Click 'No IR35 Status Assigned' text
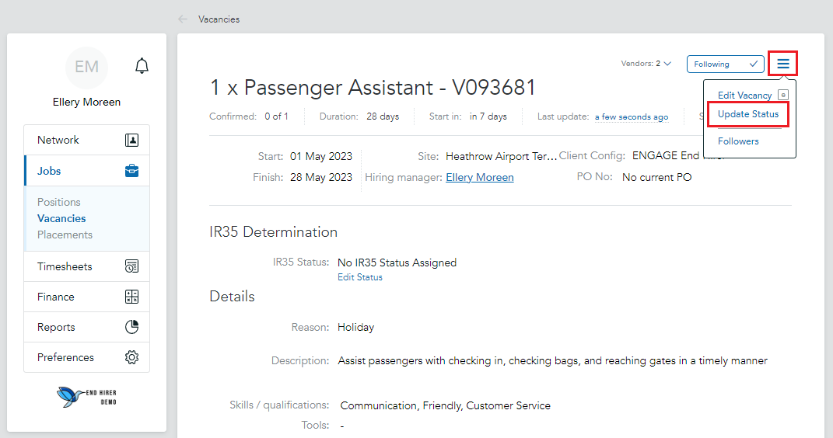833x438 pixels. (397, 263)
